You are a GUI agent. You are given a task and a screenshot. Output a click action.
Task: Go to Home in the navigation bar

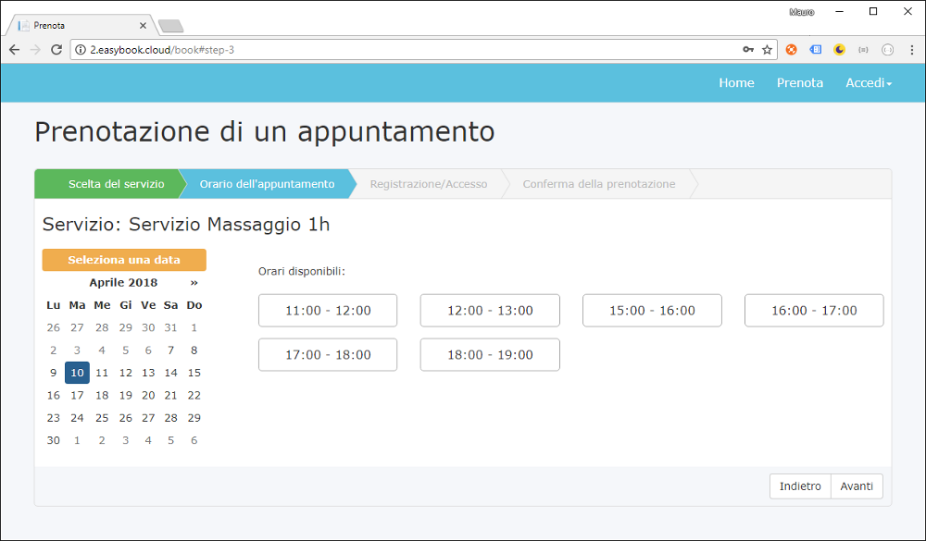(x=736, y=82)
